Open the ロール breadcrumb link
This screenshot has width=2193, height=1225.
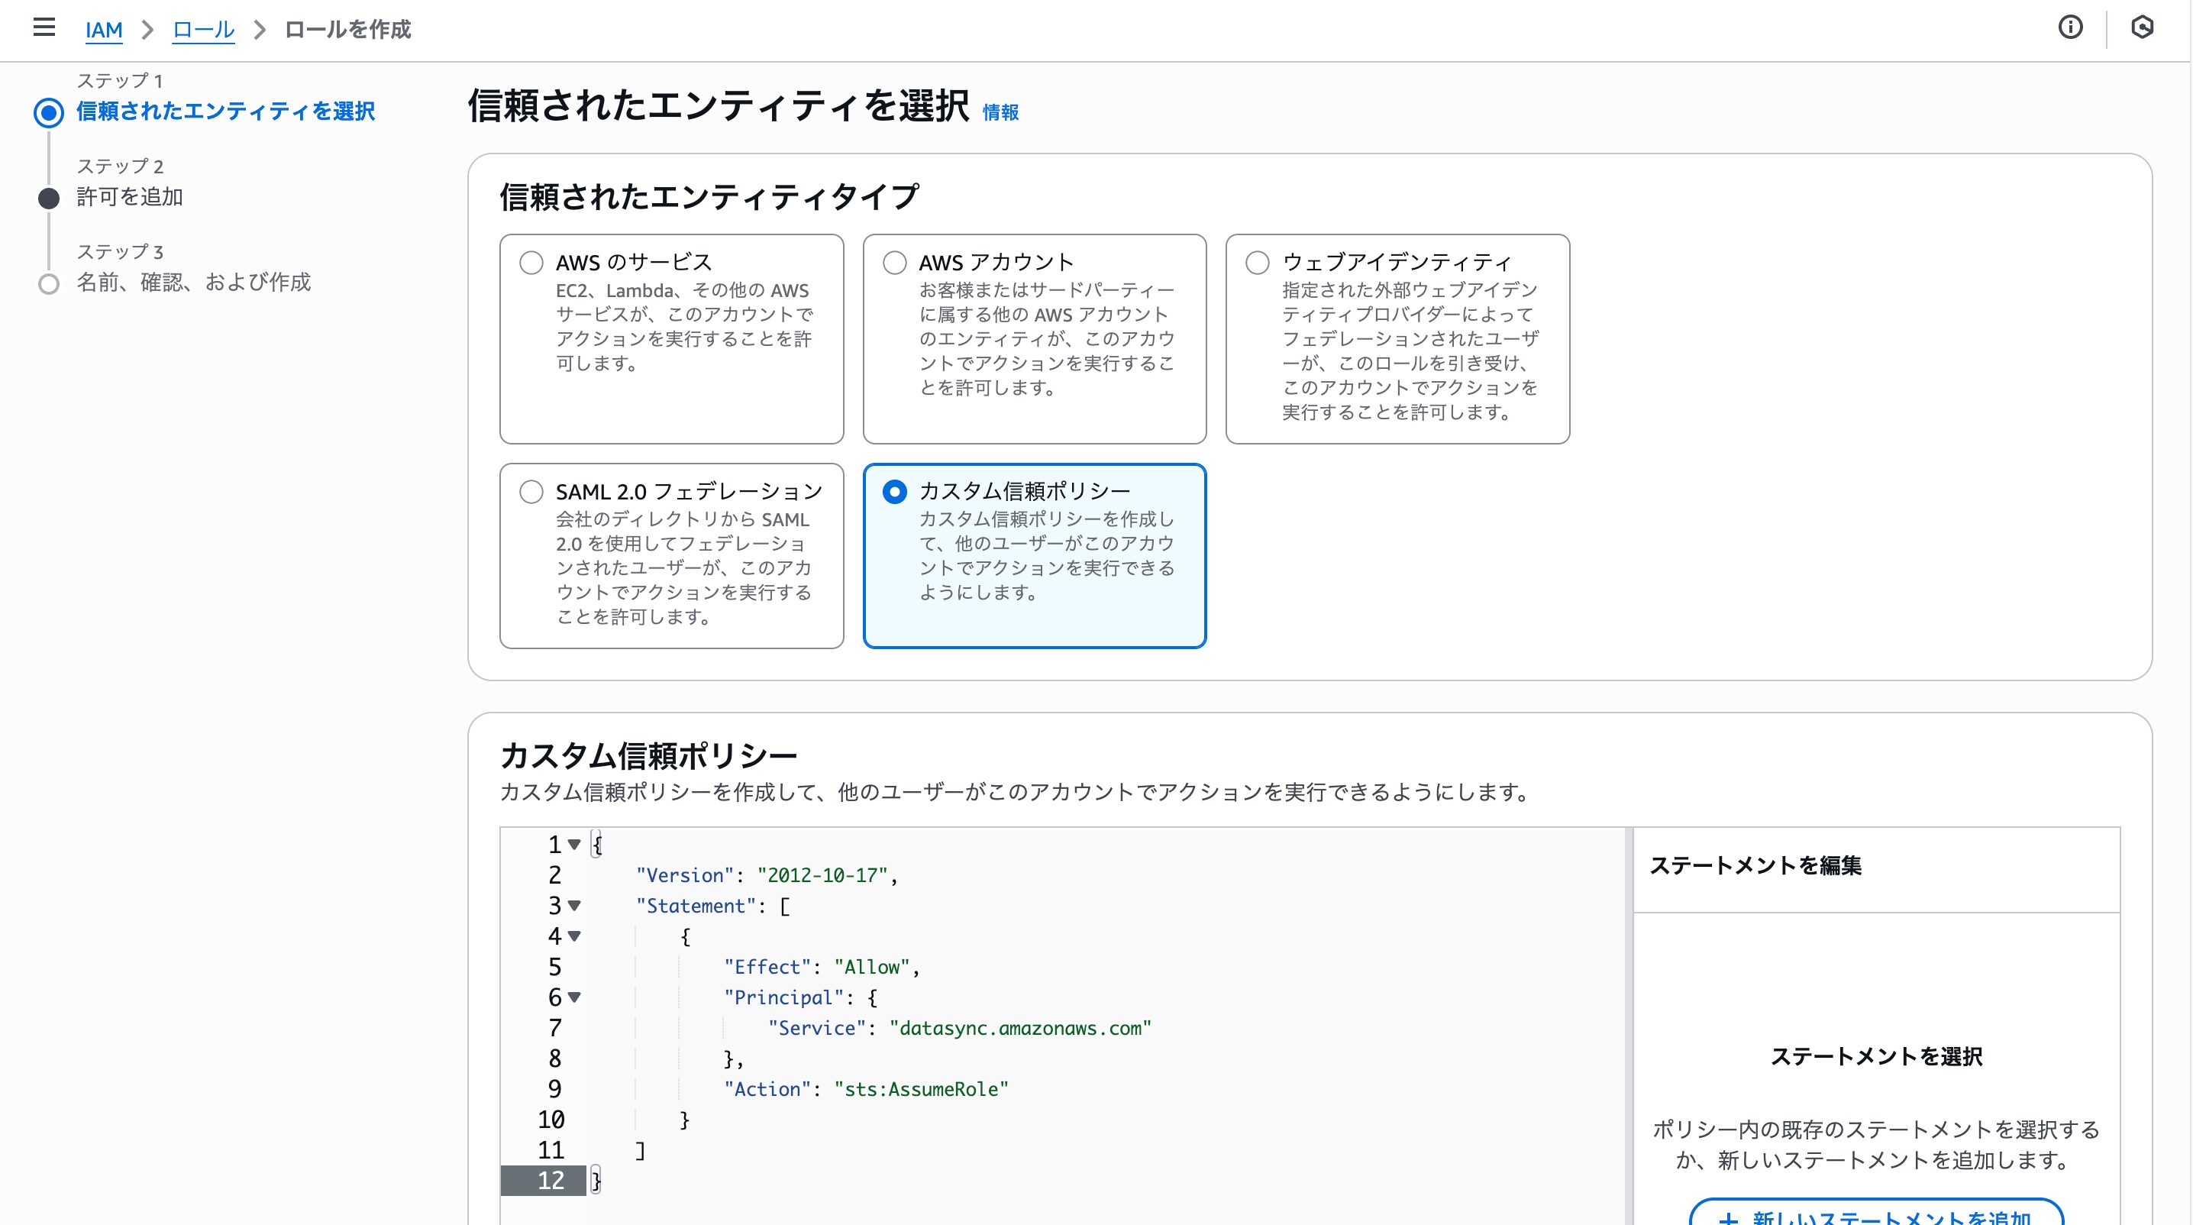point(202,30)
